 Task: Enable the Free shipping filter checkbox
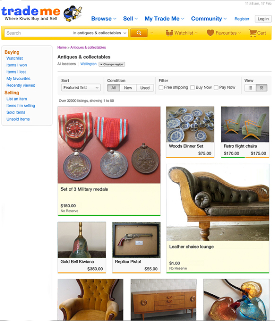(x=161, y=88)
